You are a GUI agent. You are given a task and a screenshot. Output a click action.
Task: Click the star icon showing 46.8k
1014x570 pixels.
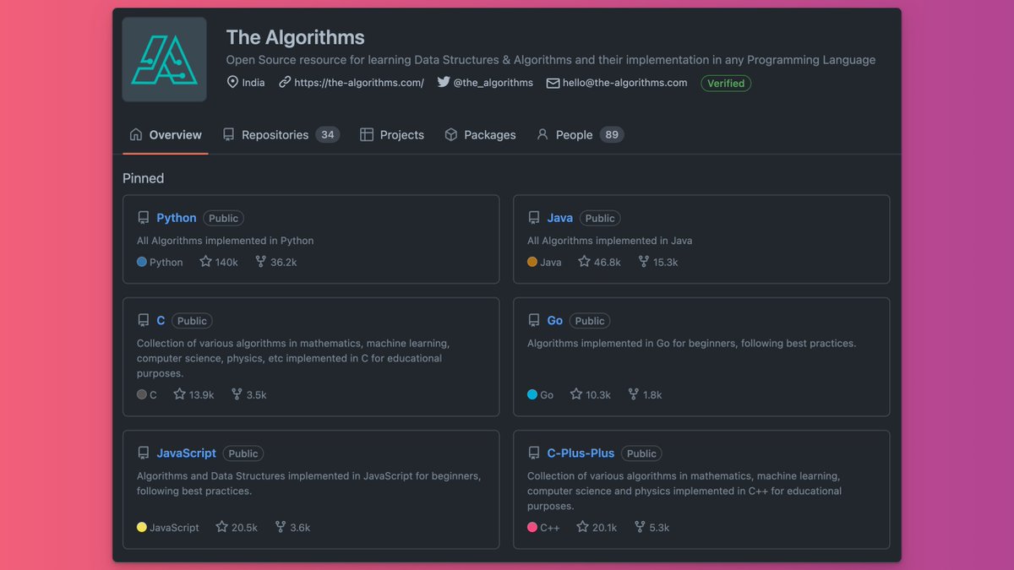click(584, 262)
